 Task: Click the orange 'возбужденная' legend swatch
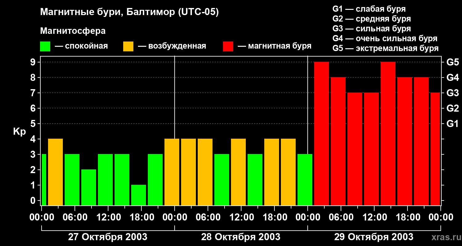[128, 46]
